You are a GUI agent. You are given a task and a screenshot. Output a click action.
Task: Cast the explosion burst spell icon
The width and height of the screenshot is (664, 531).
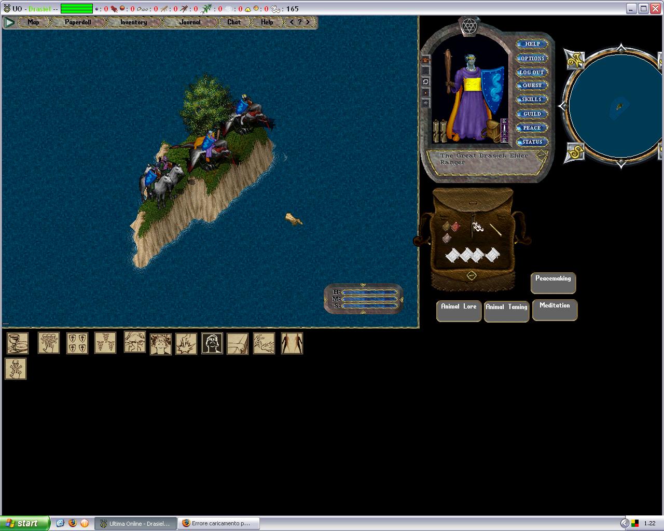click(186, 344)
